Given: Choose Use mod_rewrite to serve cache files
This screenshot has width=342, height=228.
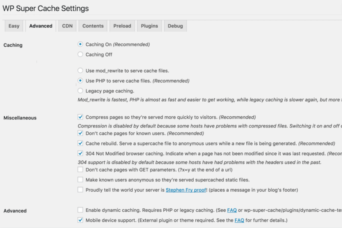Looking at the screenshot, I should click(80, 71).
